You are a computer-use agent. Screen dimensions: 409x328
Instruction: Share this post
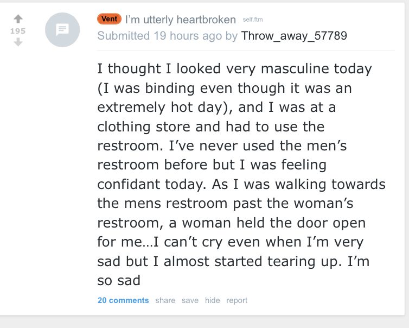pos(165,300)
